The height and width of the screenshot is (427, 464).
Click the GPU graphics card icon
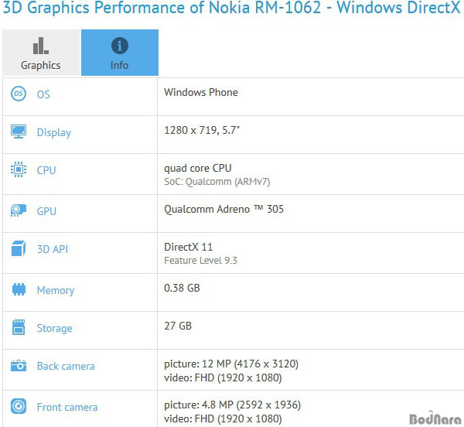pos(19,210)
